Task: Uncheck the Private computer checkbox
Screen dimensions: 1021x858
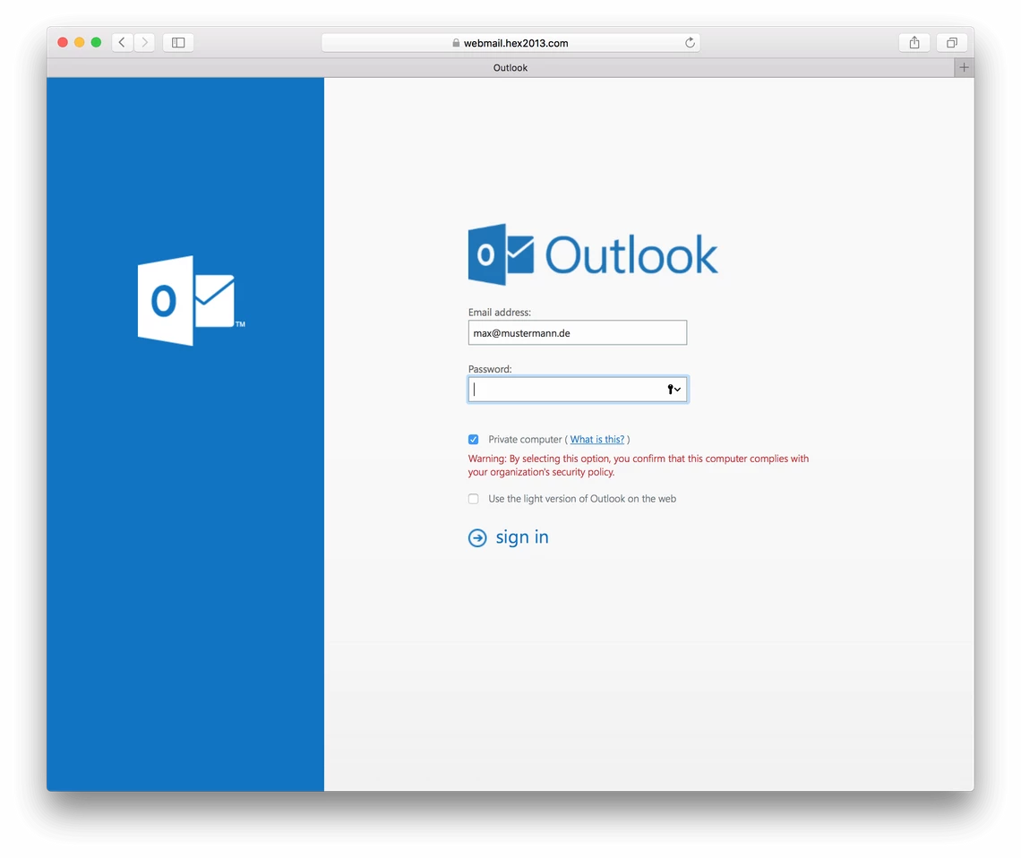Action: (474, 440)
